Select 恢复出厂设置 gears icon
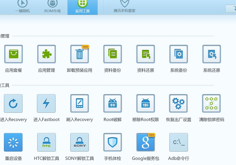The width and height of the screenshot is (236, 165). [179, 104]
